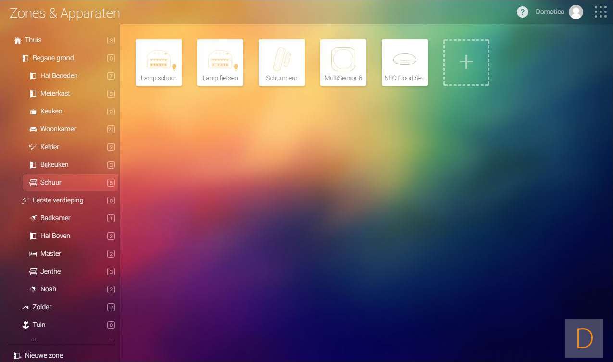
Task: Open the Woonkamer zone
Action: tap(58, 129)
